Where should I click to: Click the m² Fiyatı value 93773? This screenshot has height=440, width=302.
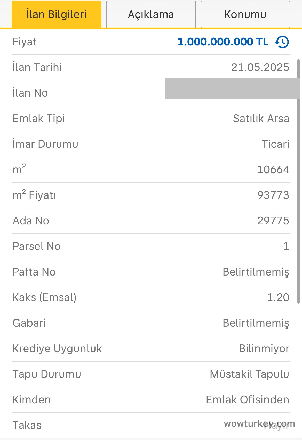(x=273, y=195)
